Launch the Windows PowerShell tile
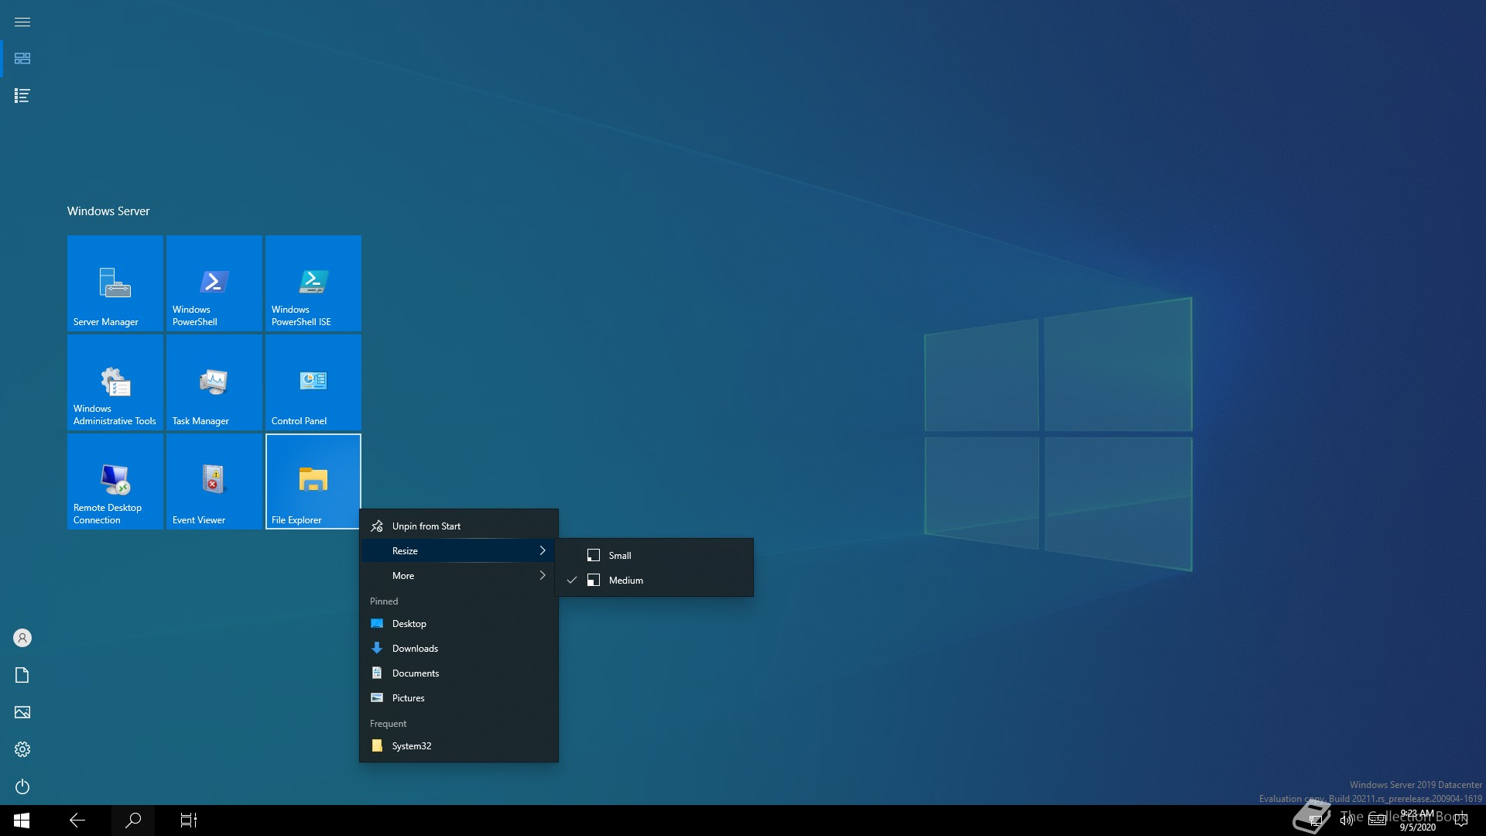 (x=214, y=283)
